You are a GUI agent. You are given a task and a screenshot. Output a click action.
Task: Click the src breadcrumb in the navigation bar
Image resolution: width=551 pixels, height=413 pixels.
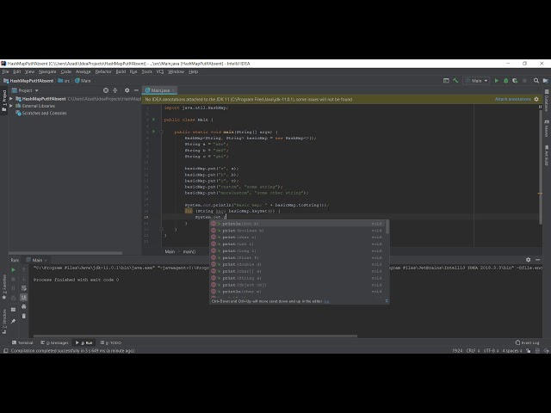tap(65, 81)
